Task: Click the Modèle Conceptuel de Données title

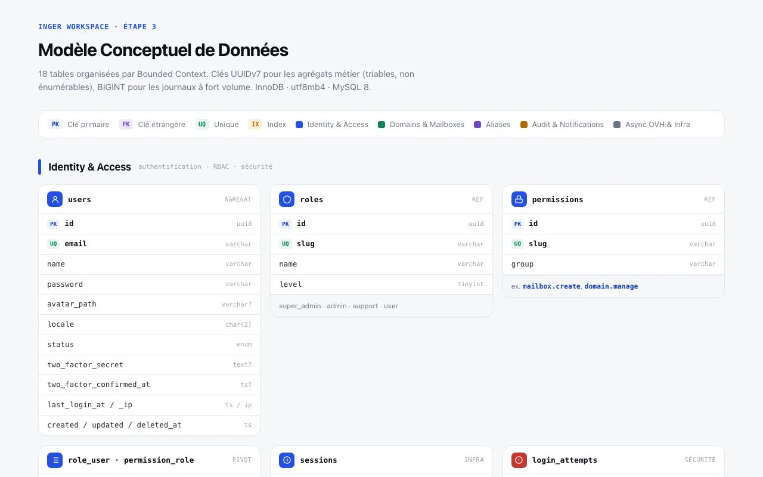Action: tap(163, 50)
